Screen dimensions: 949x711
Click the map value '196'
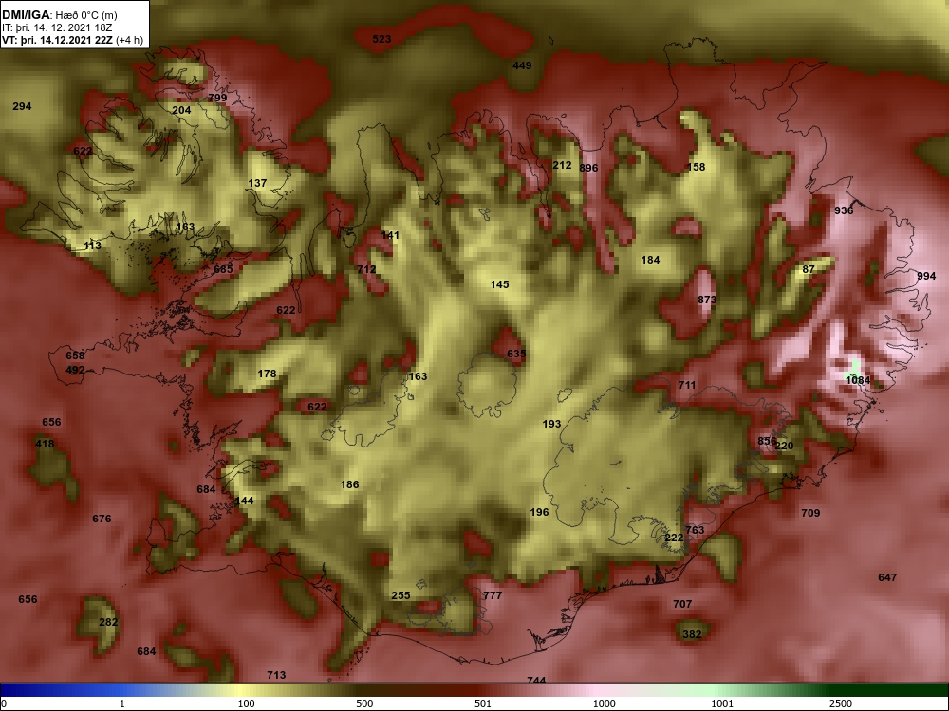(x=539, y=512)
